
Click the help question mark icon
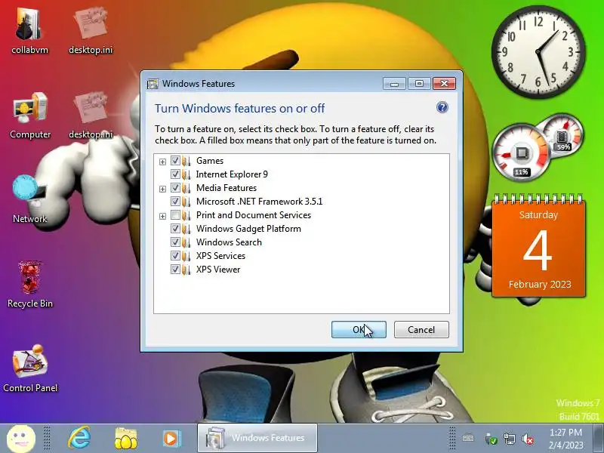(x=442, y=107)
